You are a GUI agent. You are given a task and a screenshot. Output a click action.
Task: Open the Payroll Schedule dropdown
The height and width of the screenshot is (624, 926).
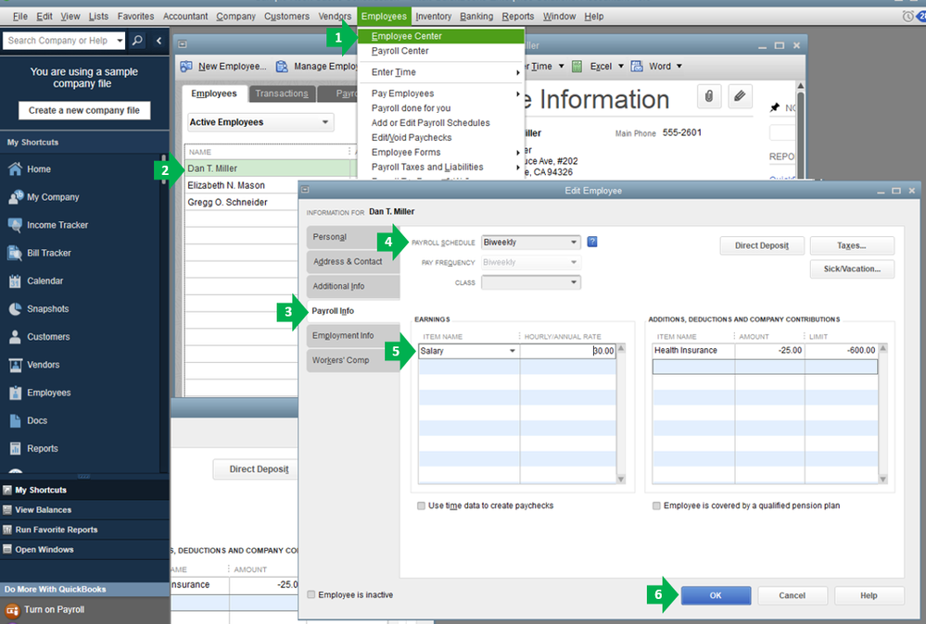(574, 242)
